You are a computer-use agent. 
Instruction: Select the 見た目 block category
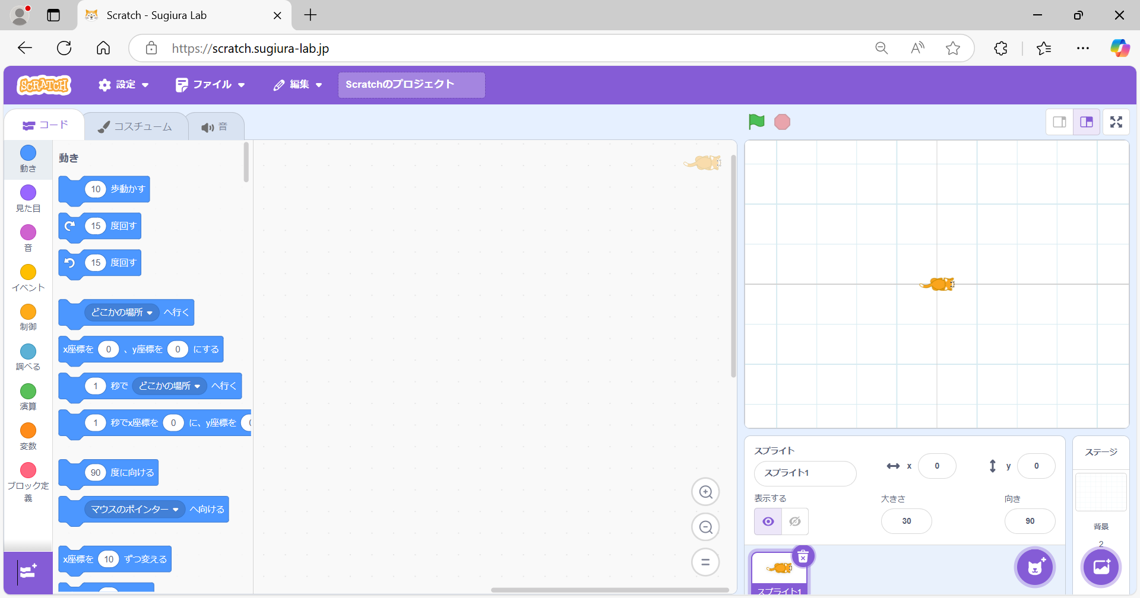pos(28,199)
